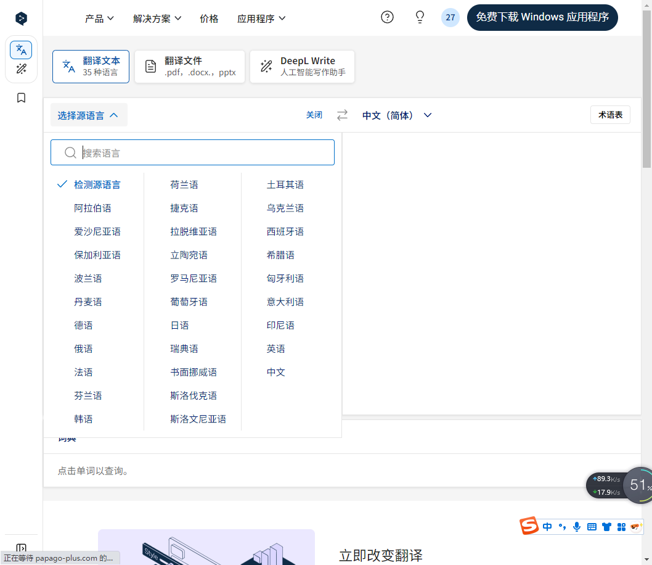Pick 捷克语 as source language
Screen dimensions: 652x565
coord(184,208)
